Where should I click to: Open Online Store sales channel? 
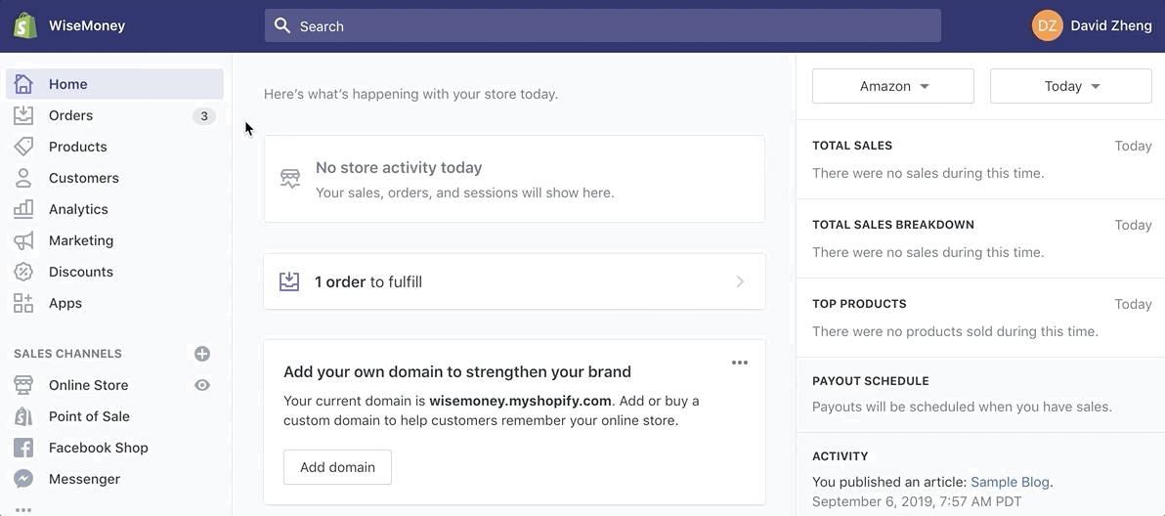(x=88, y=385)
